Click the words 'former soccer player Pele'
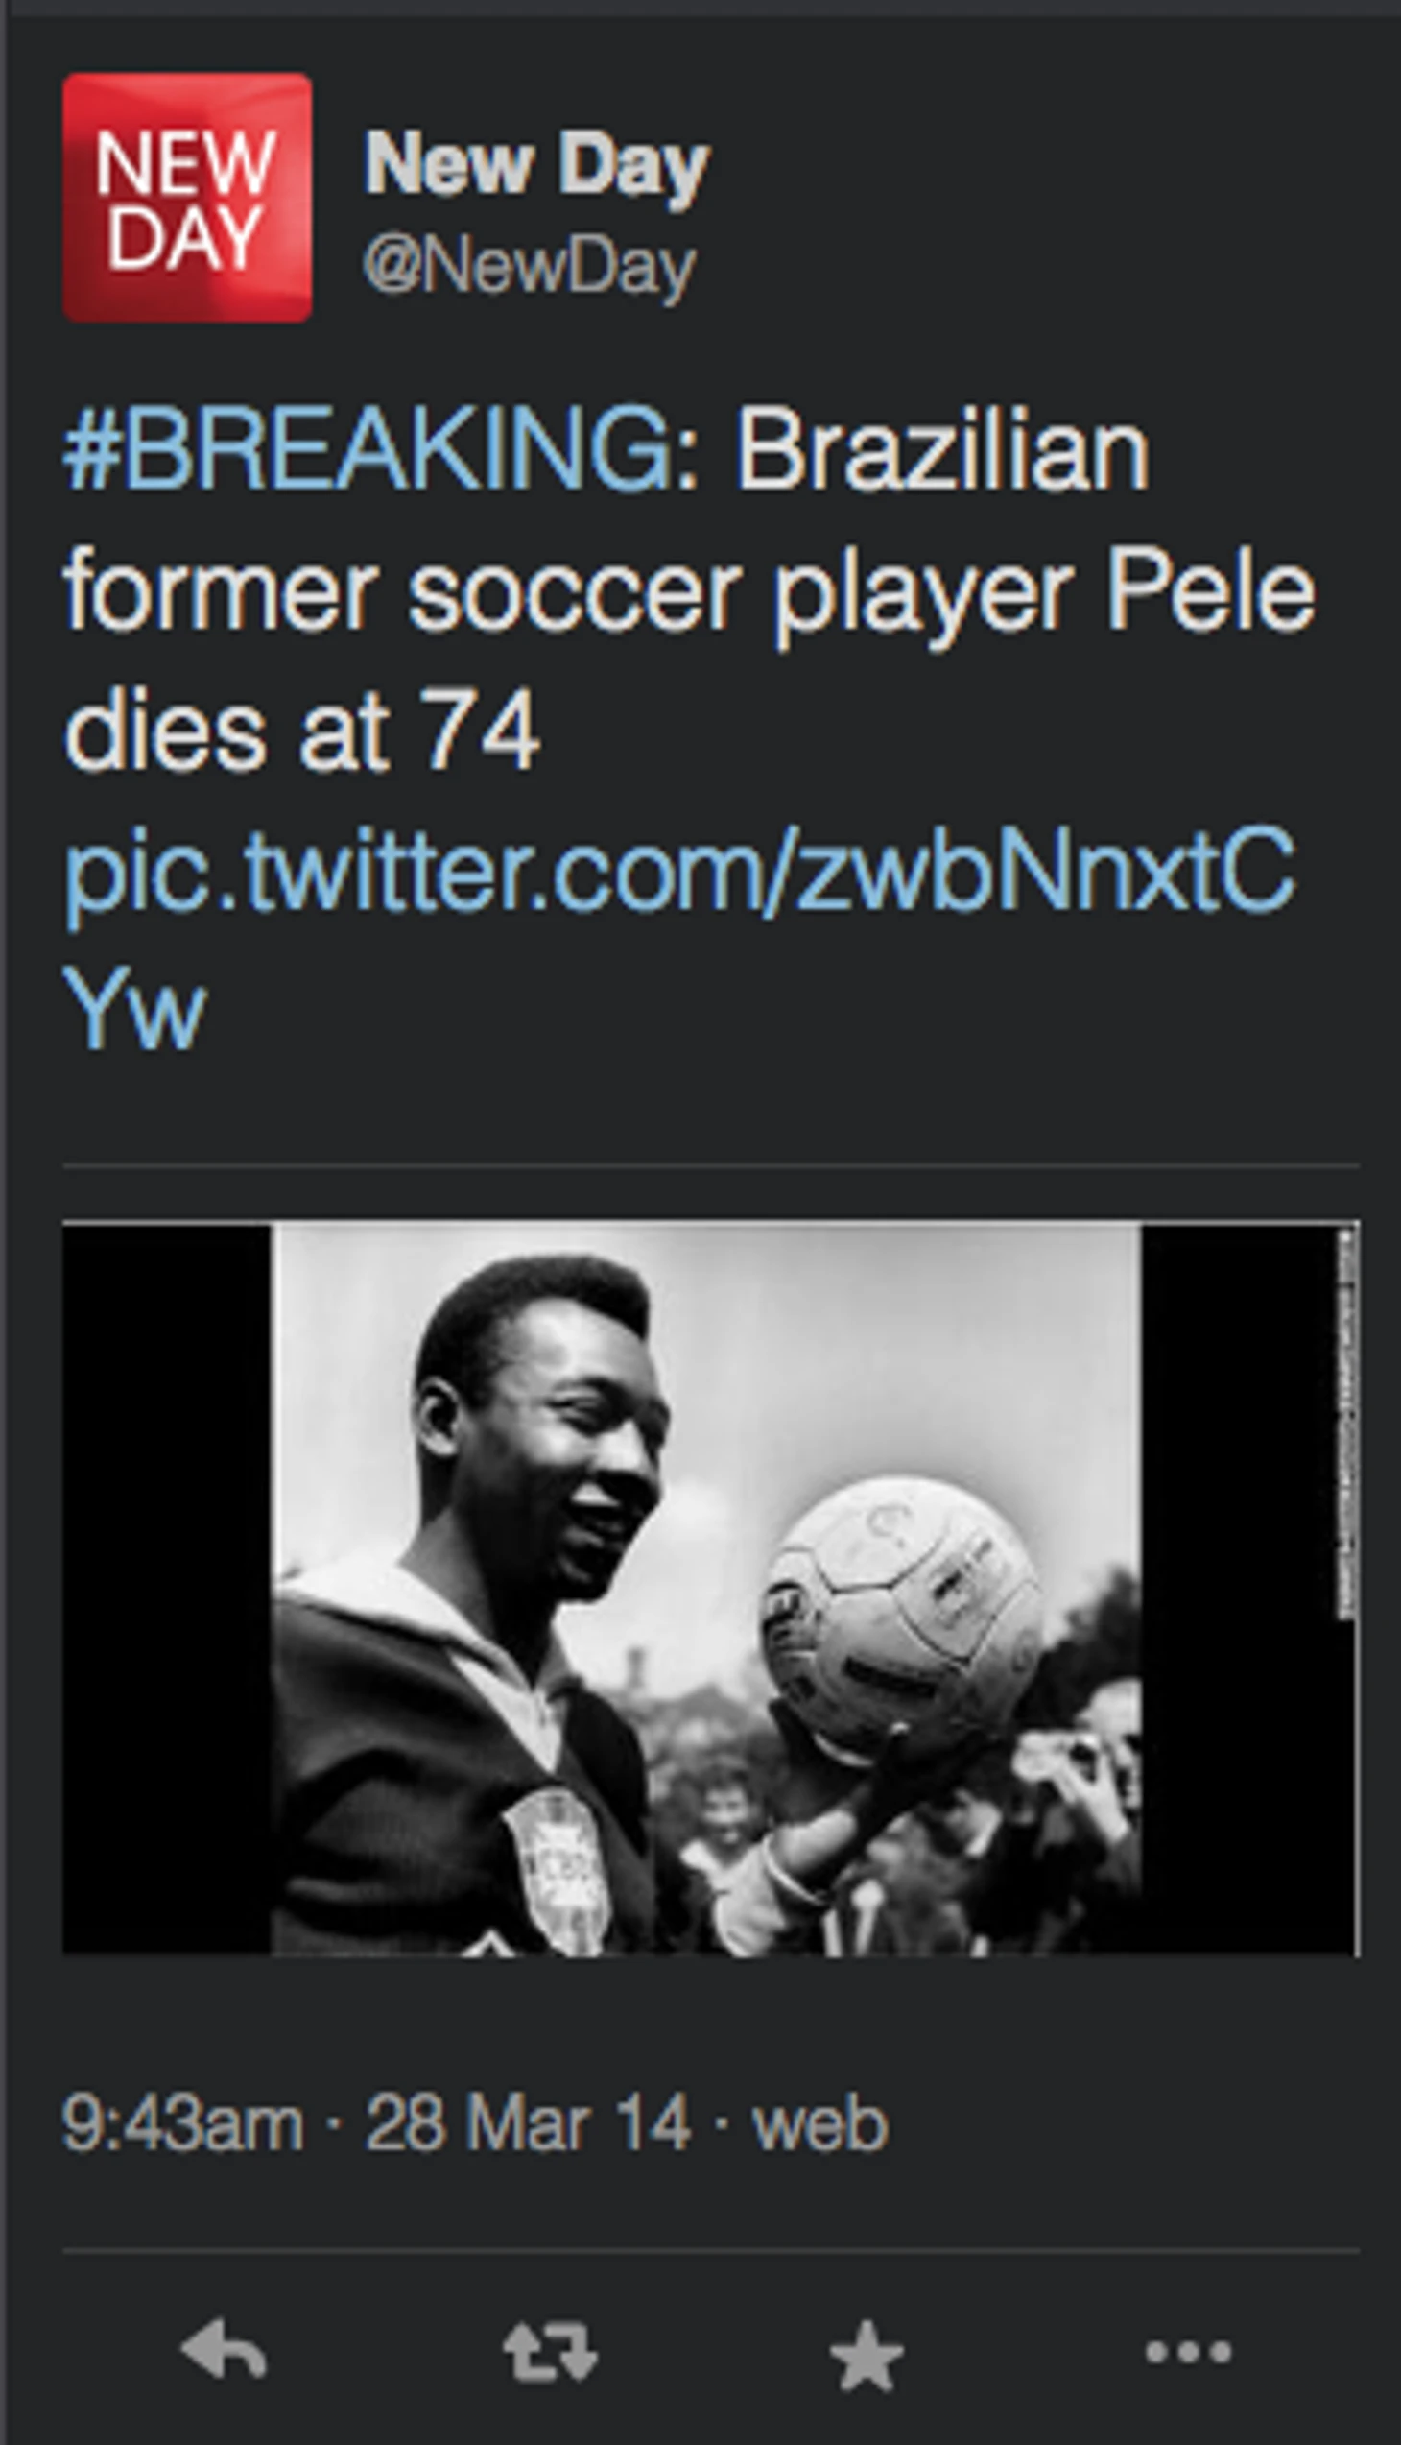The width and height of the screenshot is (1401, 2445). coord(689,593)
